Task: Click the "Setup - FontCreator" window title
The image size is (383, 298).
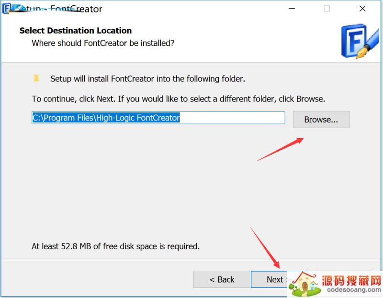Action: [60, 9]
